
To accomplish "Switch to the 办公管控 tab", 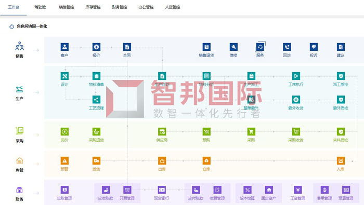I will click(146, 7).
